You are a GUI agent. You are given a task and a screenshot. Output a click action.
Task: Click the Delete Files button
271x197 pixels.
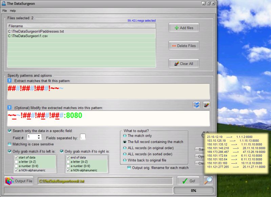point(184,46)
